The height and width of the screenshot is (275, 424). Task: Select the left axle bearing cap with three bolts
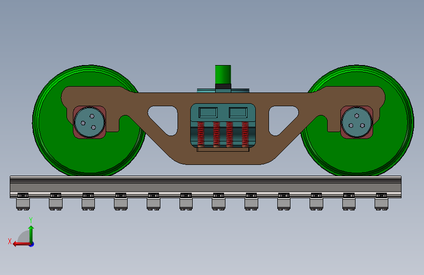coord(89,122)
